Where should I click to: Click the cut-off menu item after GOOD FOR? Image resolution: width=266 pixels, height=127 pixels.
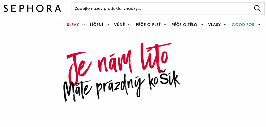tap(265, 25)
